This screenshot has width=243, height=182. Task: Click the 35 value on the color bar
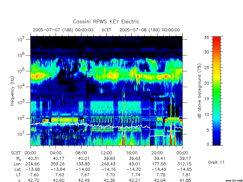point(207,37)
